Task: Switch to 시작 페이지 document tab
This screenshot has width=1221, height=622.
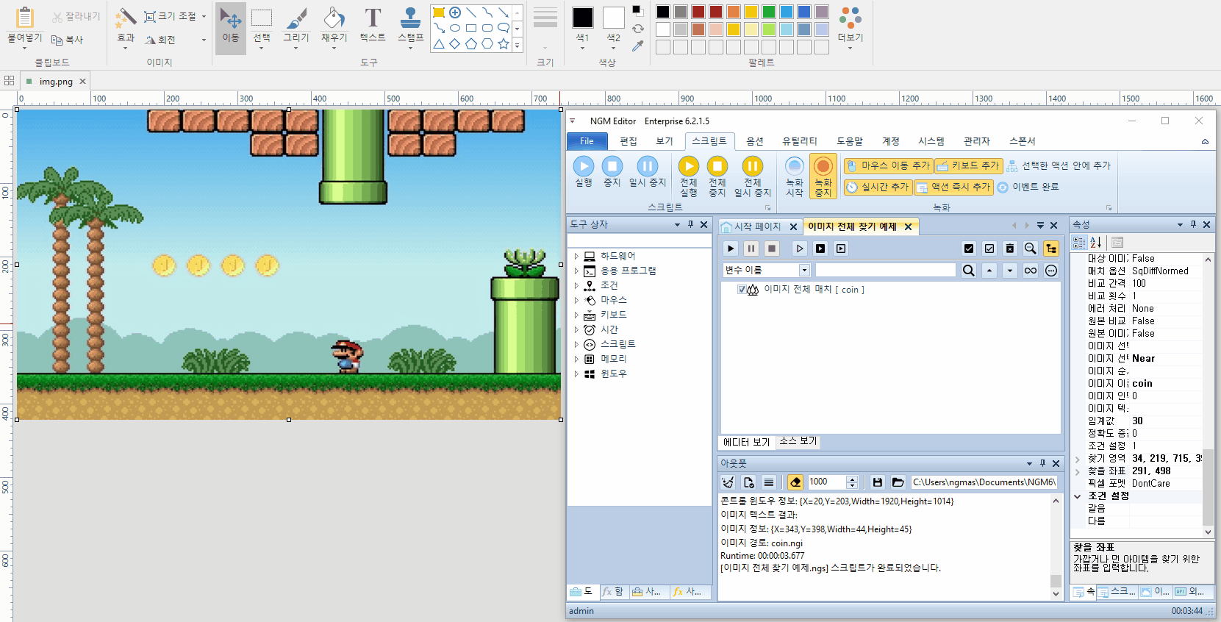Action: (x=757, y=226)
